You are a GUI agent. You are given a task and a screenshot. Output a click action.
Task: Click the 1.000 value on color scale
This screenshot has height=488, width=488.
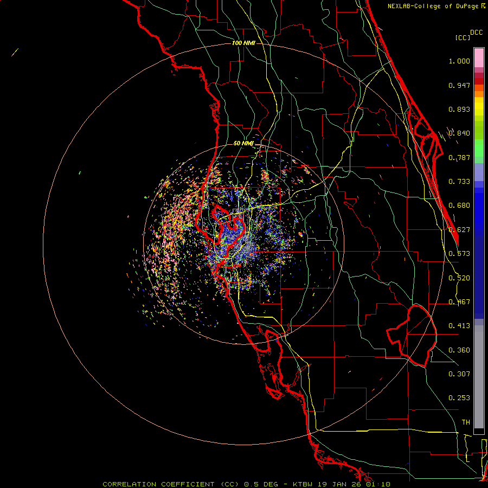(459, 61)
